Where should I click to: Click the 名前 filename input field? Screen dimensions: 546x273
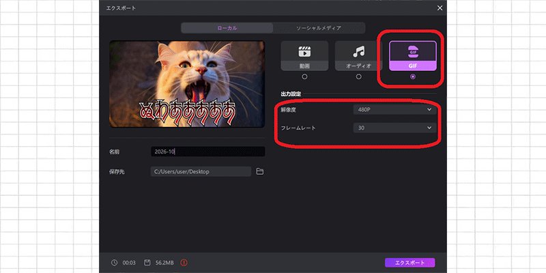coord(208,152)
